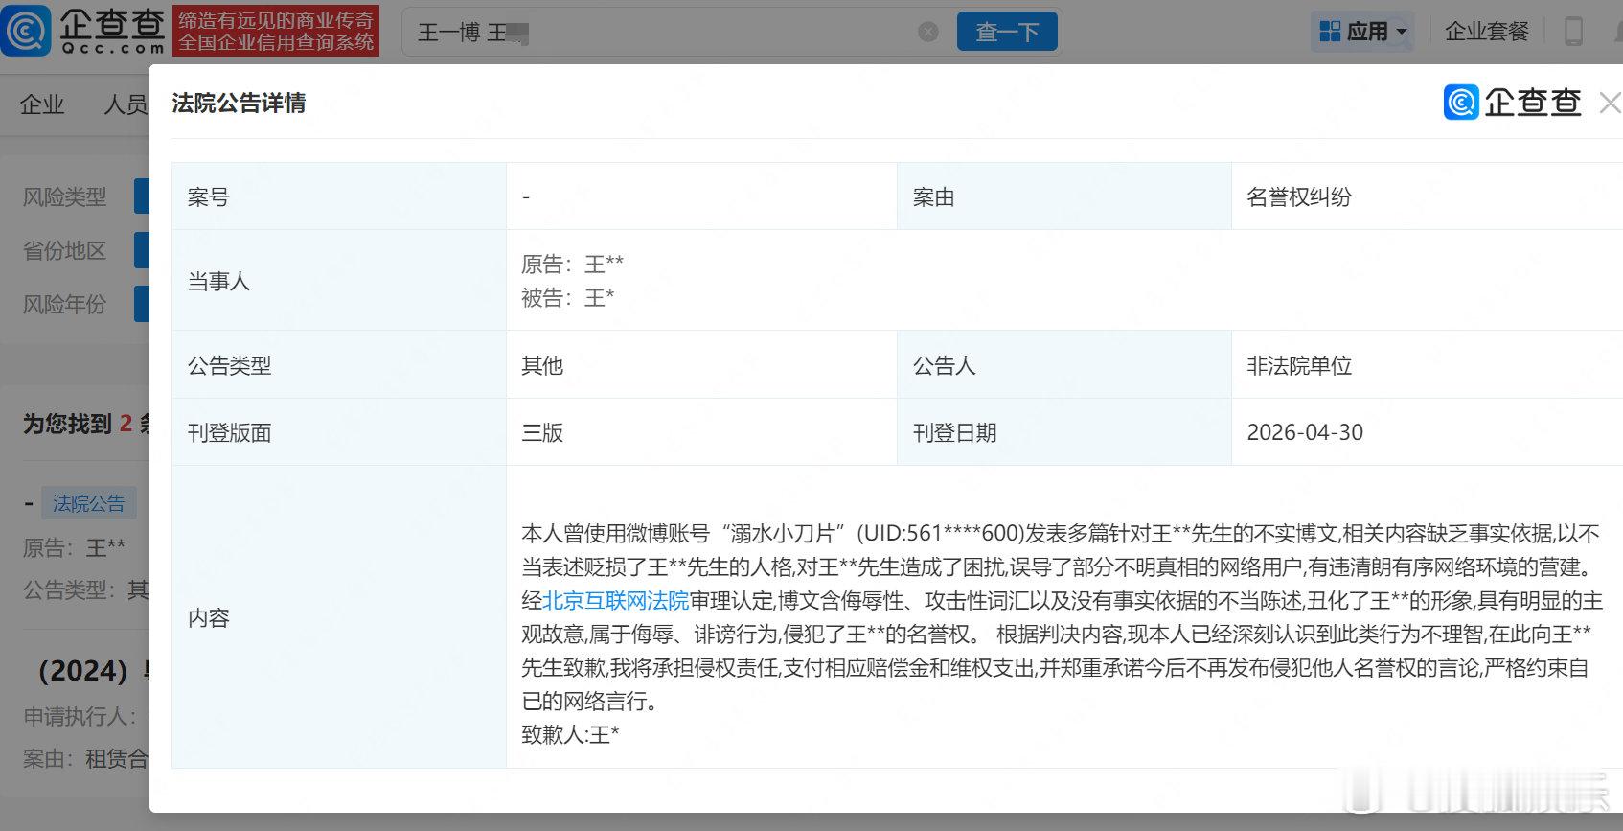This screenshot has height=831, width=1623.
Task: Click the mobile phone icon in header
Action: [1573, 32]
